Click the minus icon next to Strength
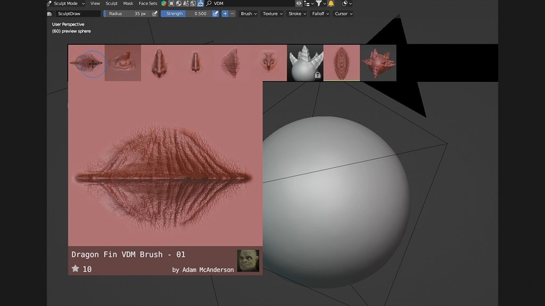Viewport: 545px width, 306px height. 233,13
